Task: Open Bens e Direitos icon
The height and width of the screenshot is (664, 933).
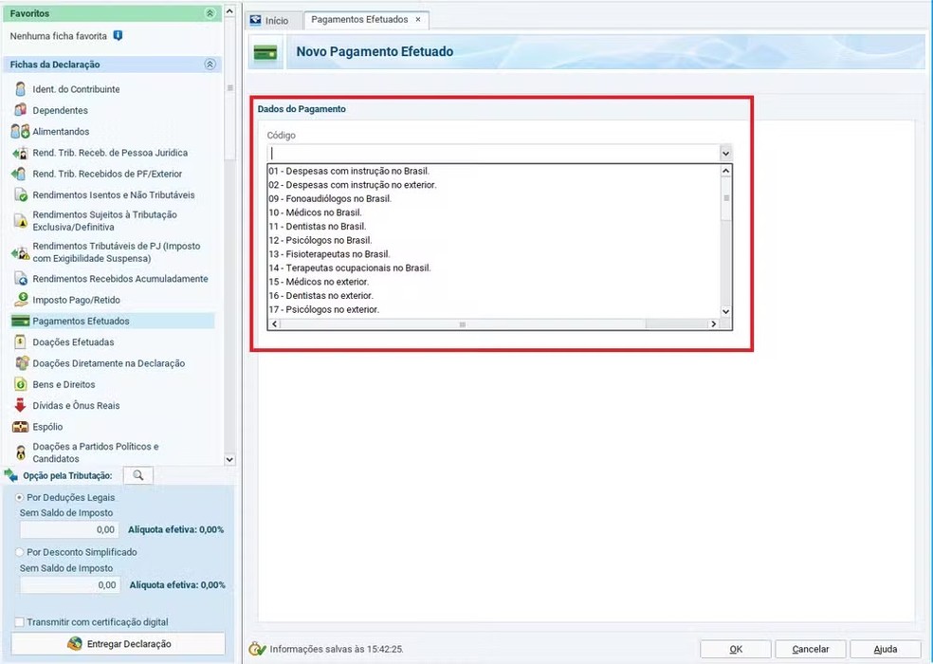Action: (20, 384)
